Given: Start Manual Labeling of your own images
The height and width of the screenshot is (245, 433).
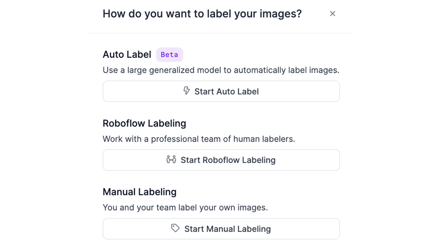Looking at the screenshot, I should pos(221,229).
